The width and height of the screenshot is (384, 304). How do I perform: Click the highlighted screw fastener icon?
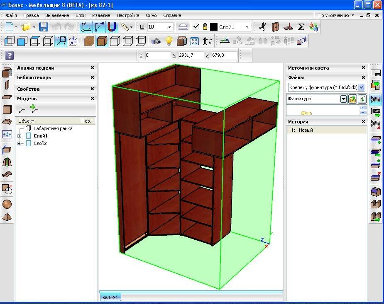point(375,99)
